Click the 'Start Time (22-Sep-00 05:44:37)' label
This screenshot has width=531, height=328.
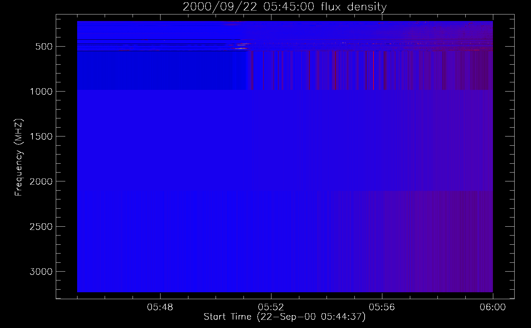point(285,317)
